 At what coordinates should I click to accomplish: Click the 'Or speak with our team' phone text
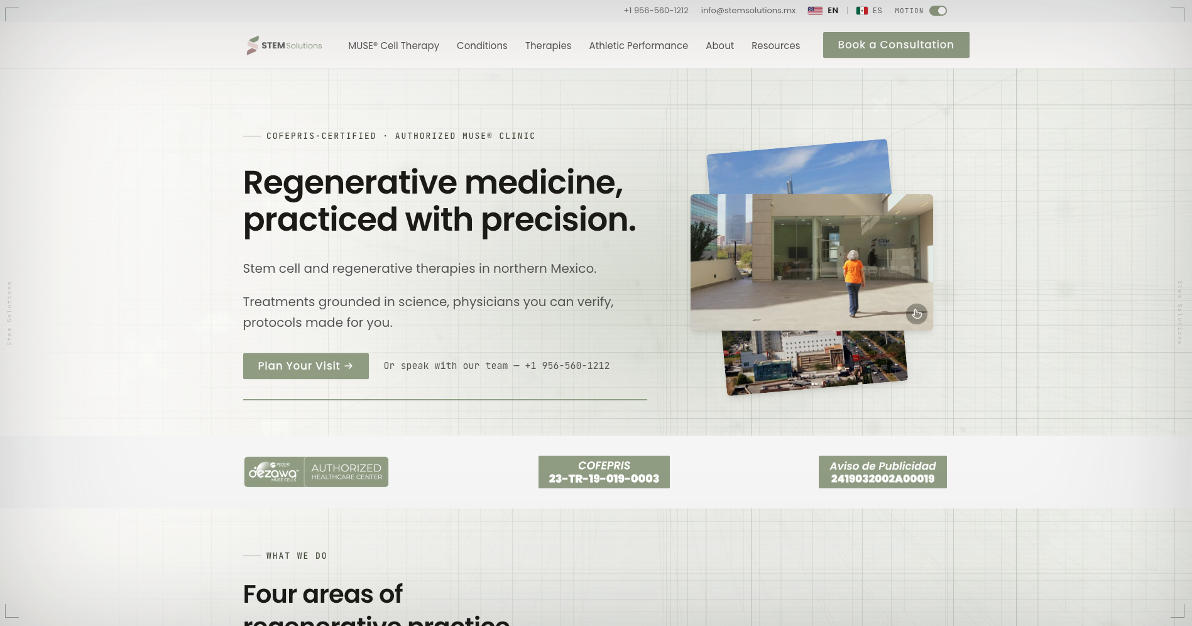496,366
